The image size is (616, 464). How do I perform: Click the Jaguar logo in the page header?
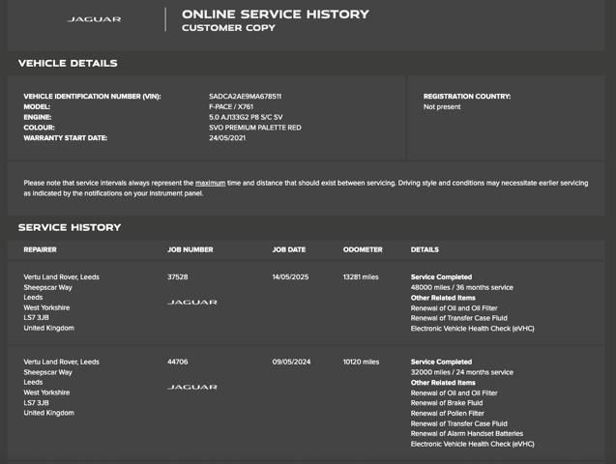click(94, 19)
